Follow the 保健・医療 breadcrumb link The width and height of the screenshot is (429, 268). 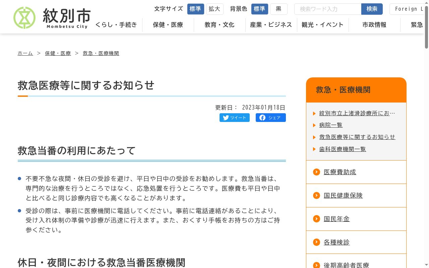[x=58, y=53]
